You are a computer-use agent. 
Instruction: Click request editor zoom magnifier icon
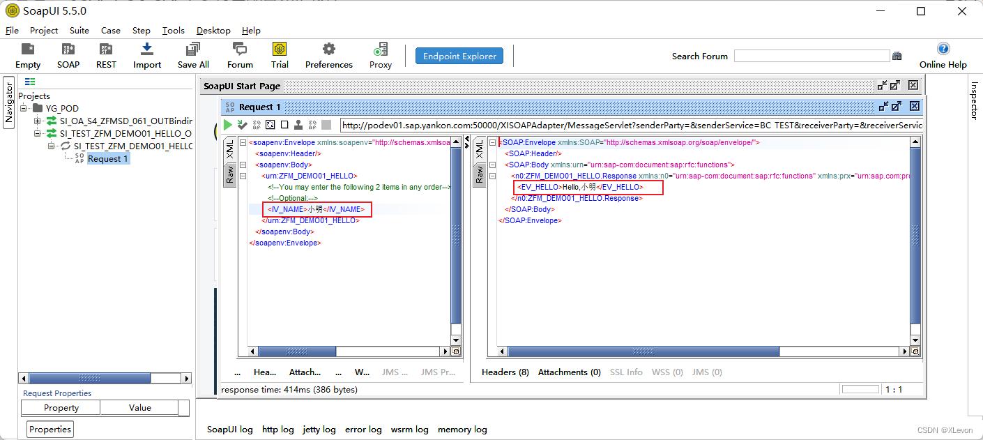456,351
